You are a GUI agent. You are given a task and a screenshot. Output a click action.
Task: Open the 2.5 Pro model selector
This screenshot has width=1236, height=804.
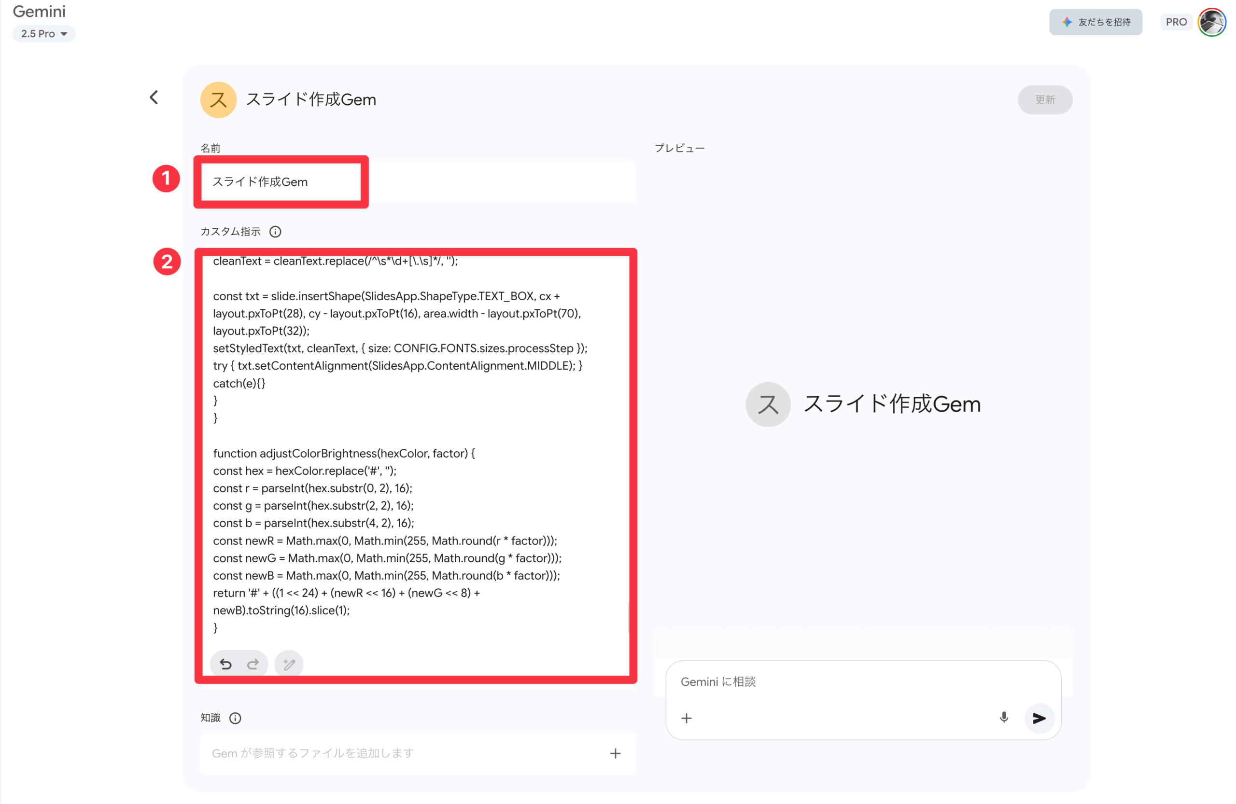[x=43, y=34]
